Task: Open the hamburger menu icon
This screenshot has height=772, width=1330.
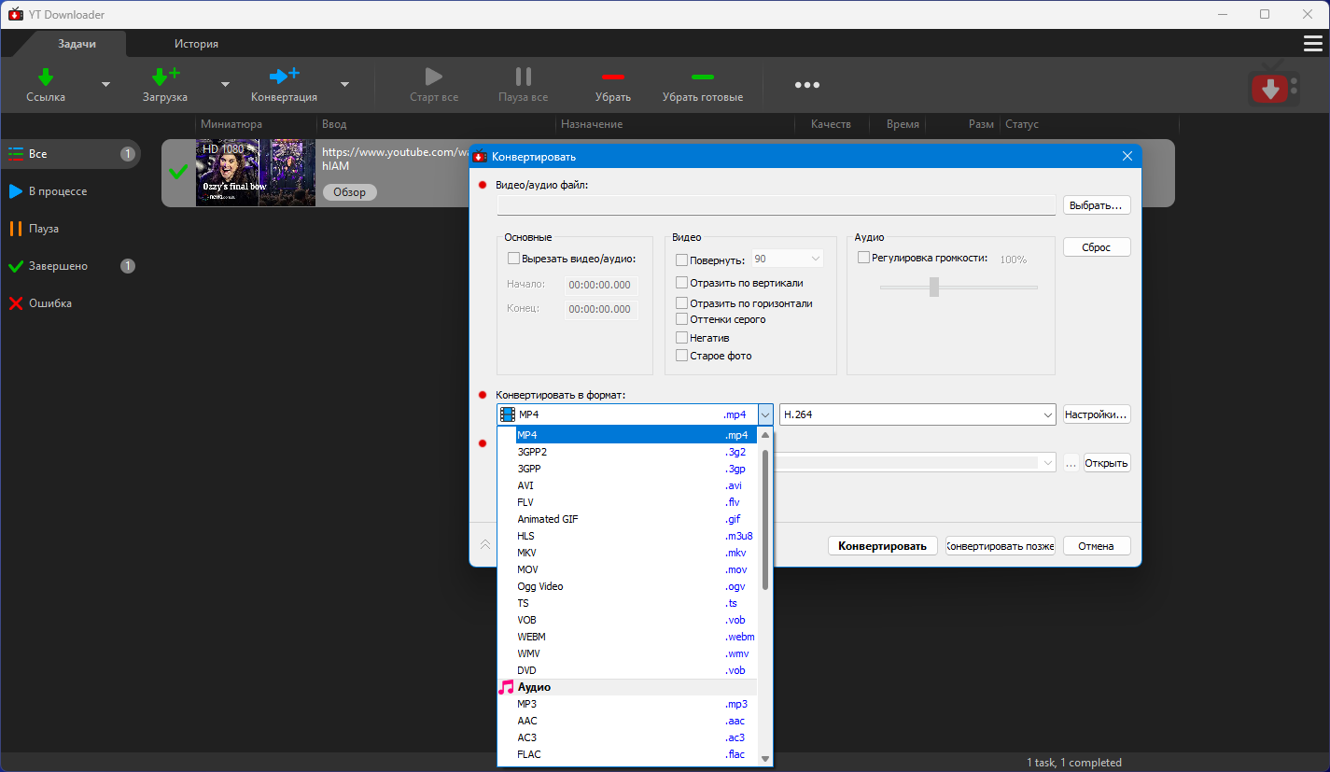Action: [x=1312, y=44]
